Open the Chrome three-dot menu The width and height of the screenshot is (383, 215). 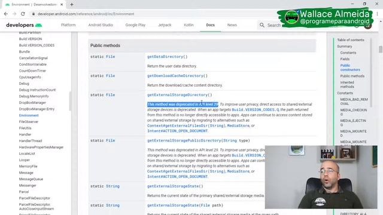coord(378,14)
